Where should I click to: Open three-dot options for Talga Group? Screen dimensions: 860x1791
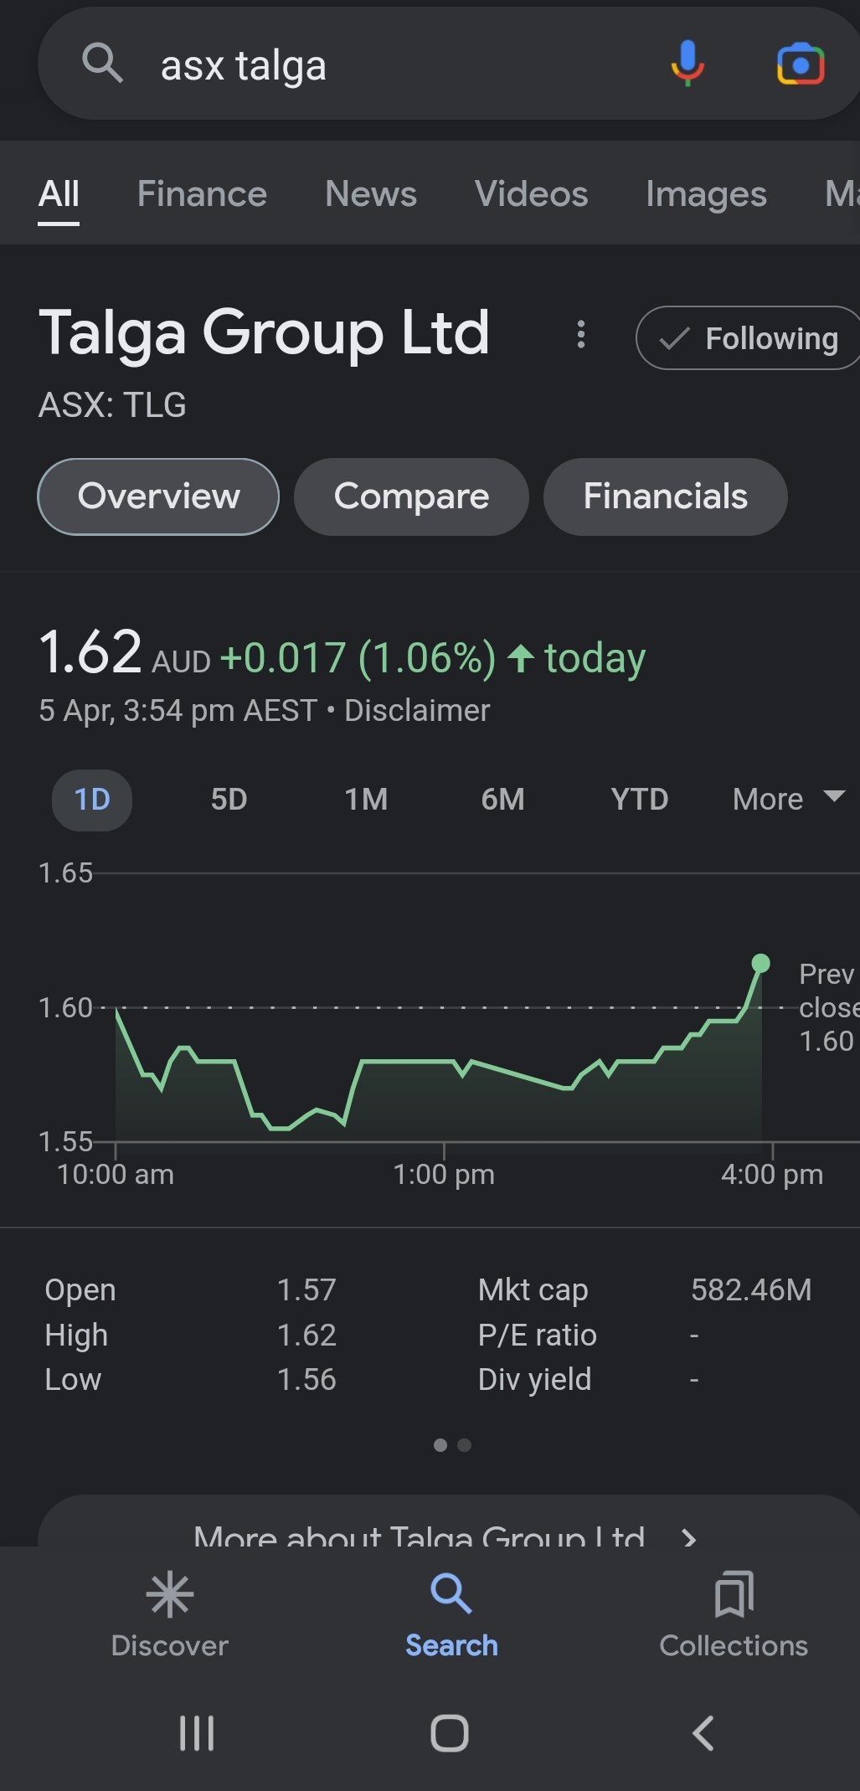click(x=580, y=335)
